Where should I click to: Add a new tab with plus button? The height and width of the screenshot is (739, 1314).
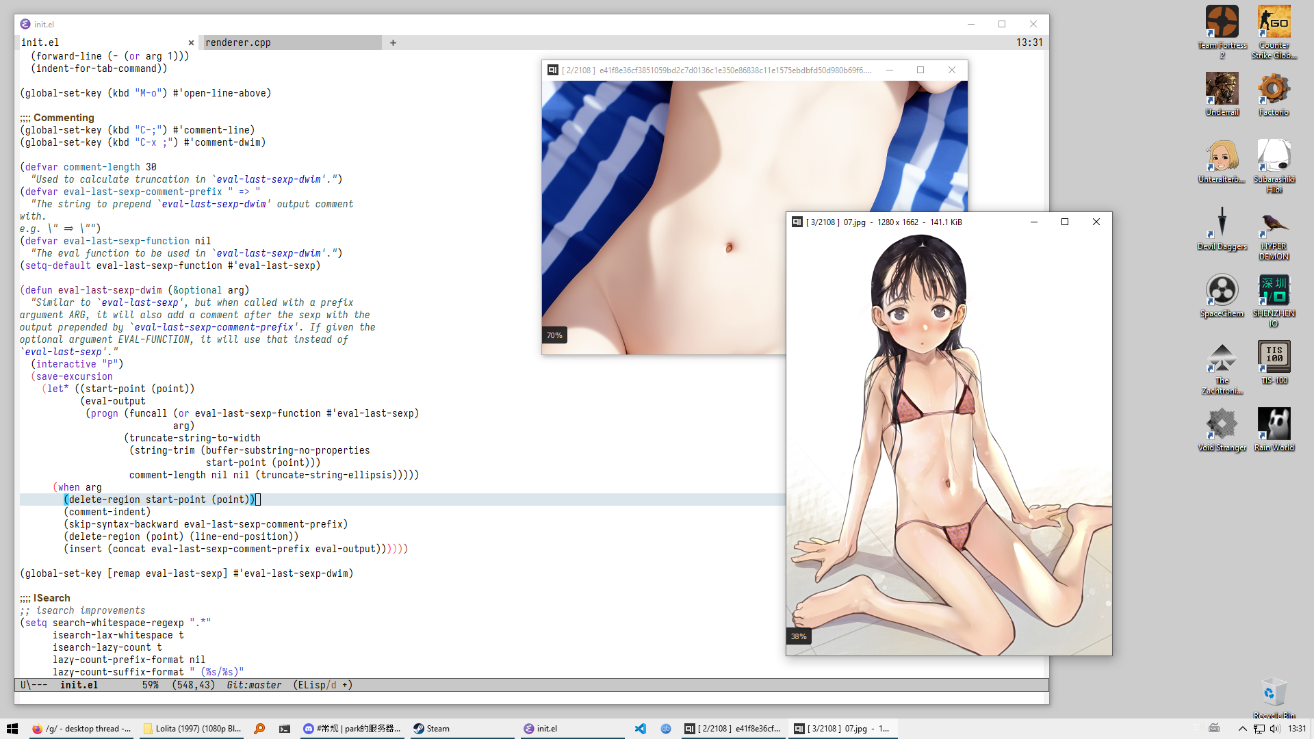point(393,42)
